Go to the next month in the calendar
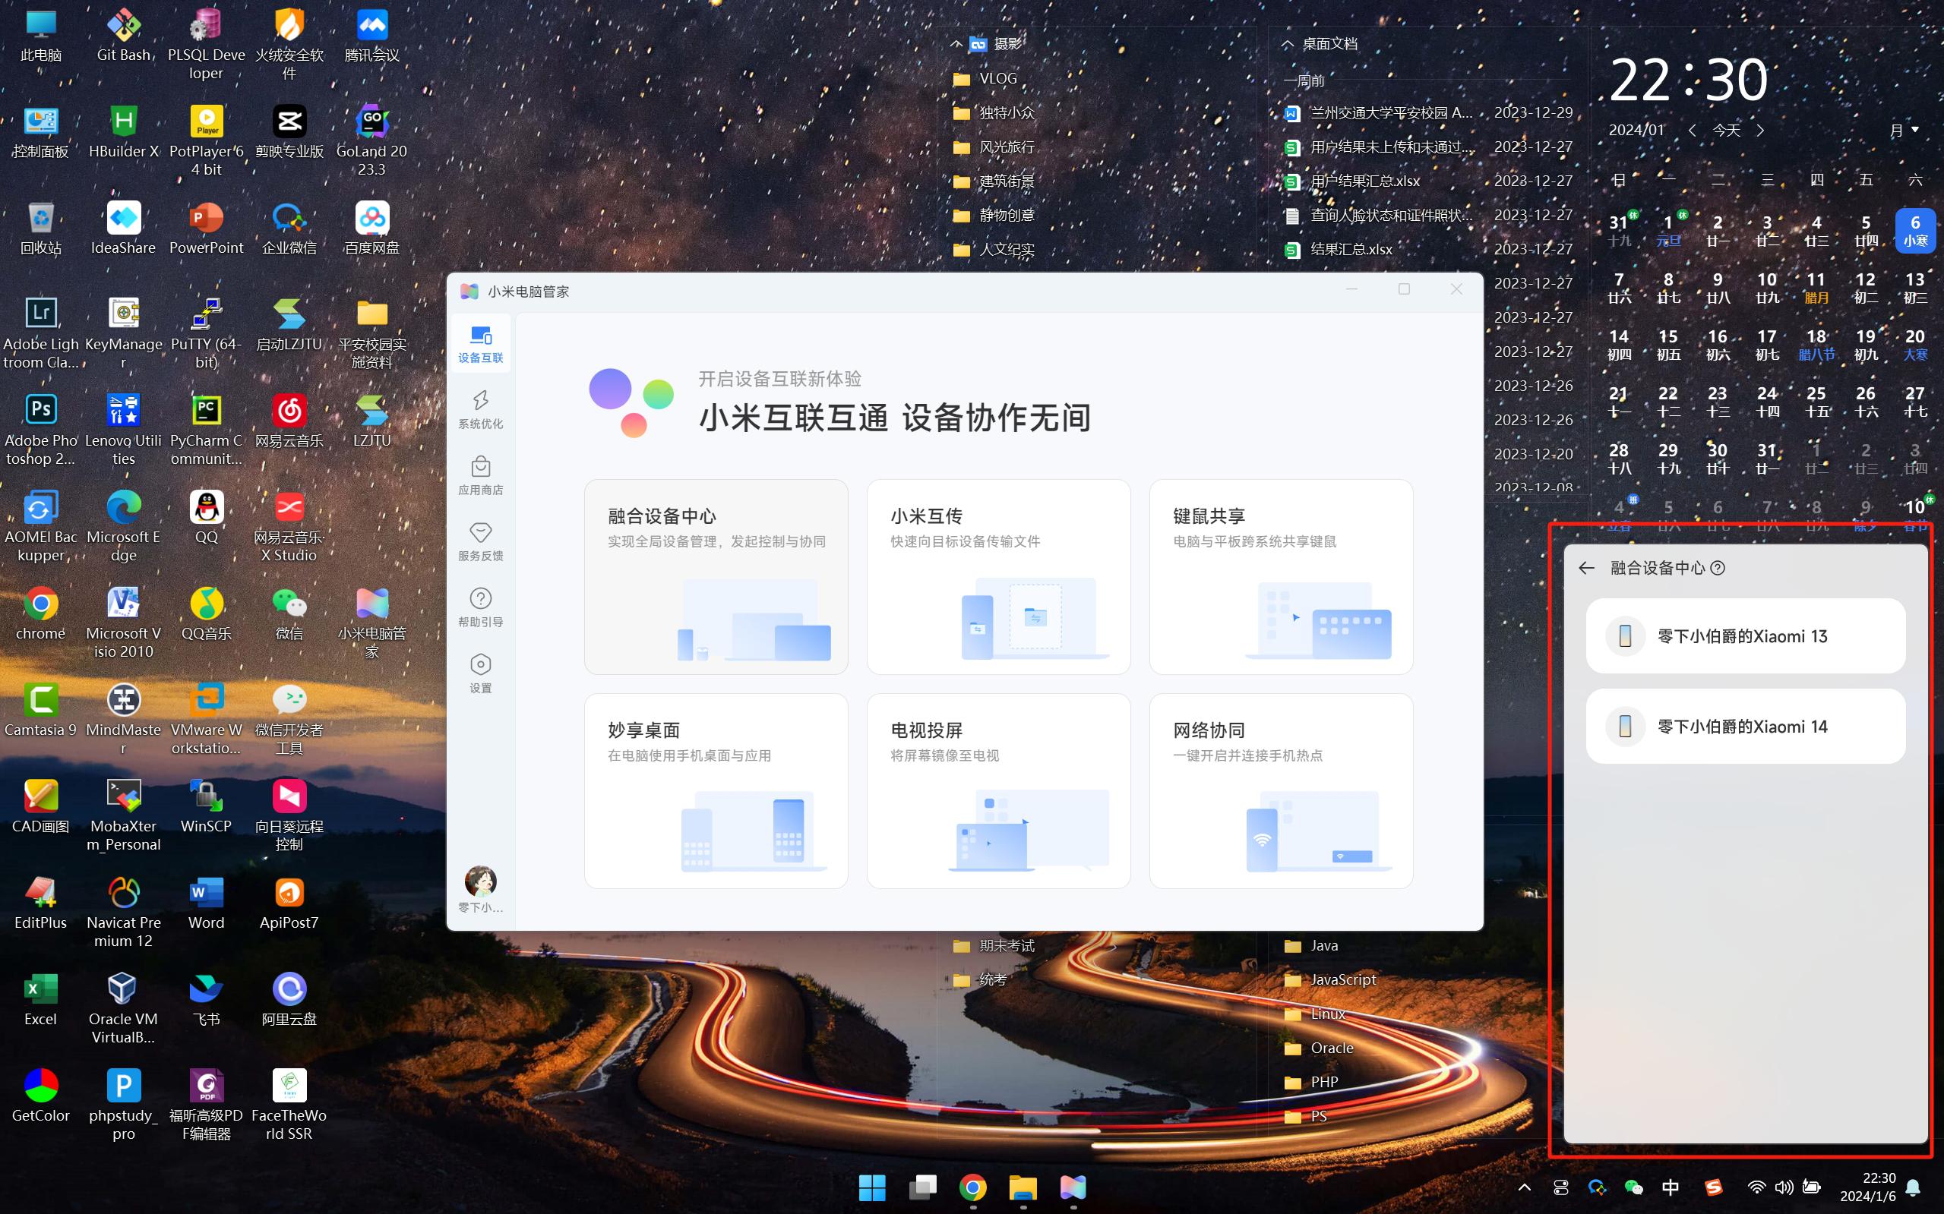 point(1760,130)
